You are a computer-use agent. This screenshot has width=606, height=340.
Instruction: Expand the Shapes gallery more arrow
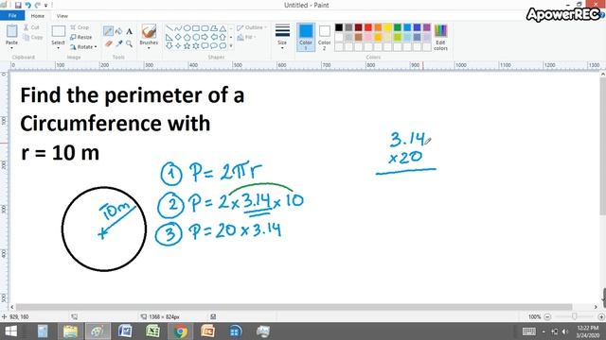point(231,46)
